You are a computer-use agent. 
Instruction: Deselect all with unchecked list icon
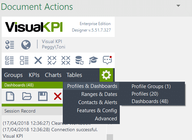click(x=24, y=60)
